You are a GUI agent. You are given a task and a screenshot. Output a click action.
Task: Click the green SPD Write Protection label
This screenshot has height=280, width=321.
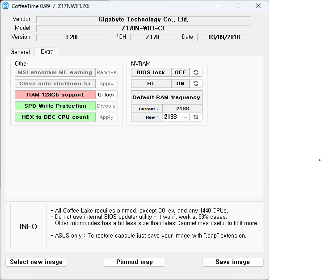(x=55, y=106)
